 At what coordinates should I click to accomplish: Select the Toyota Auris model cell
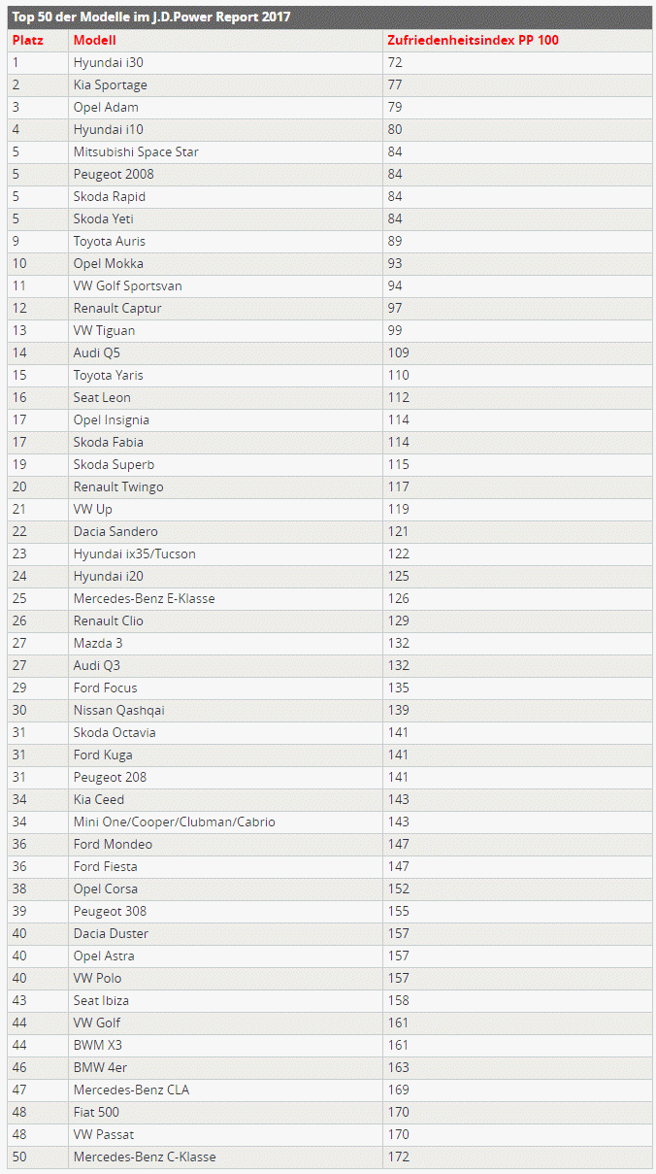tap(110, 241)
